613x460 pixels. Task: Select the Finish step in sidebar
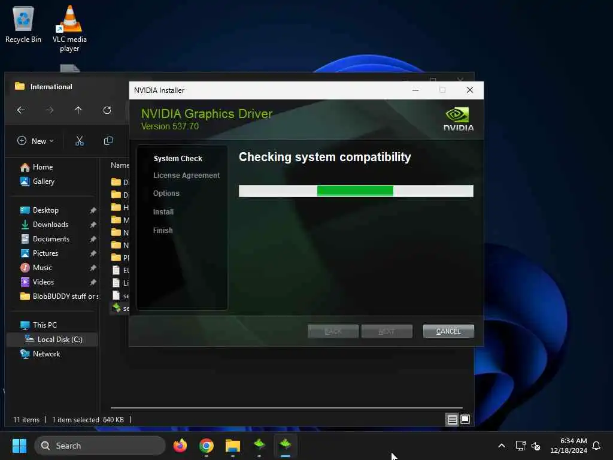[x=163, y=231]
